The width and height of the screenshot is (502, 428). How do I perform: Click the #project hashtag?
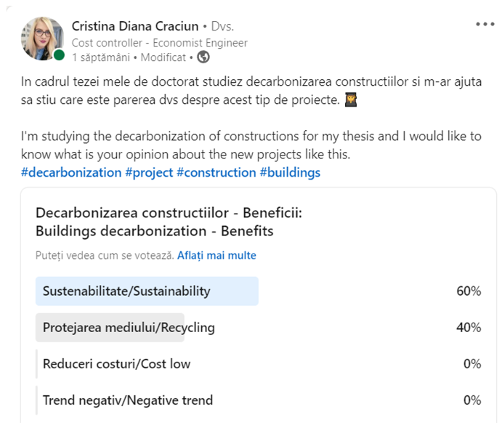coord(148,172)
